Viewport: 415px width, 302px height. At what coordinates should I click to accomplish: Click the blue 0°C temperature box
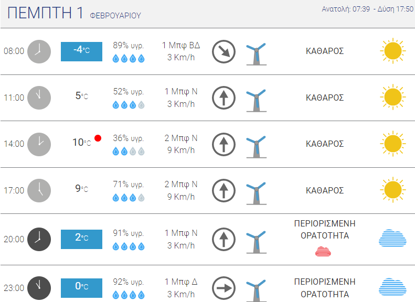[x=81, y=288]
